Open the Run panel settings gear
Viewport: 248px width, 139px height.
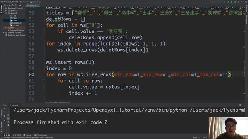(x=240, y=105)
